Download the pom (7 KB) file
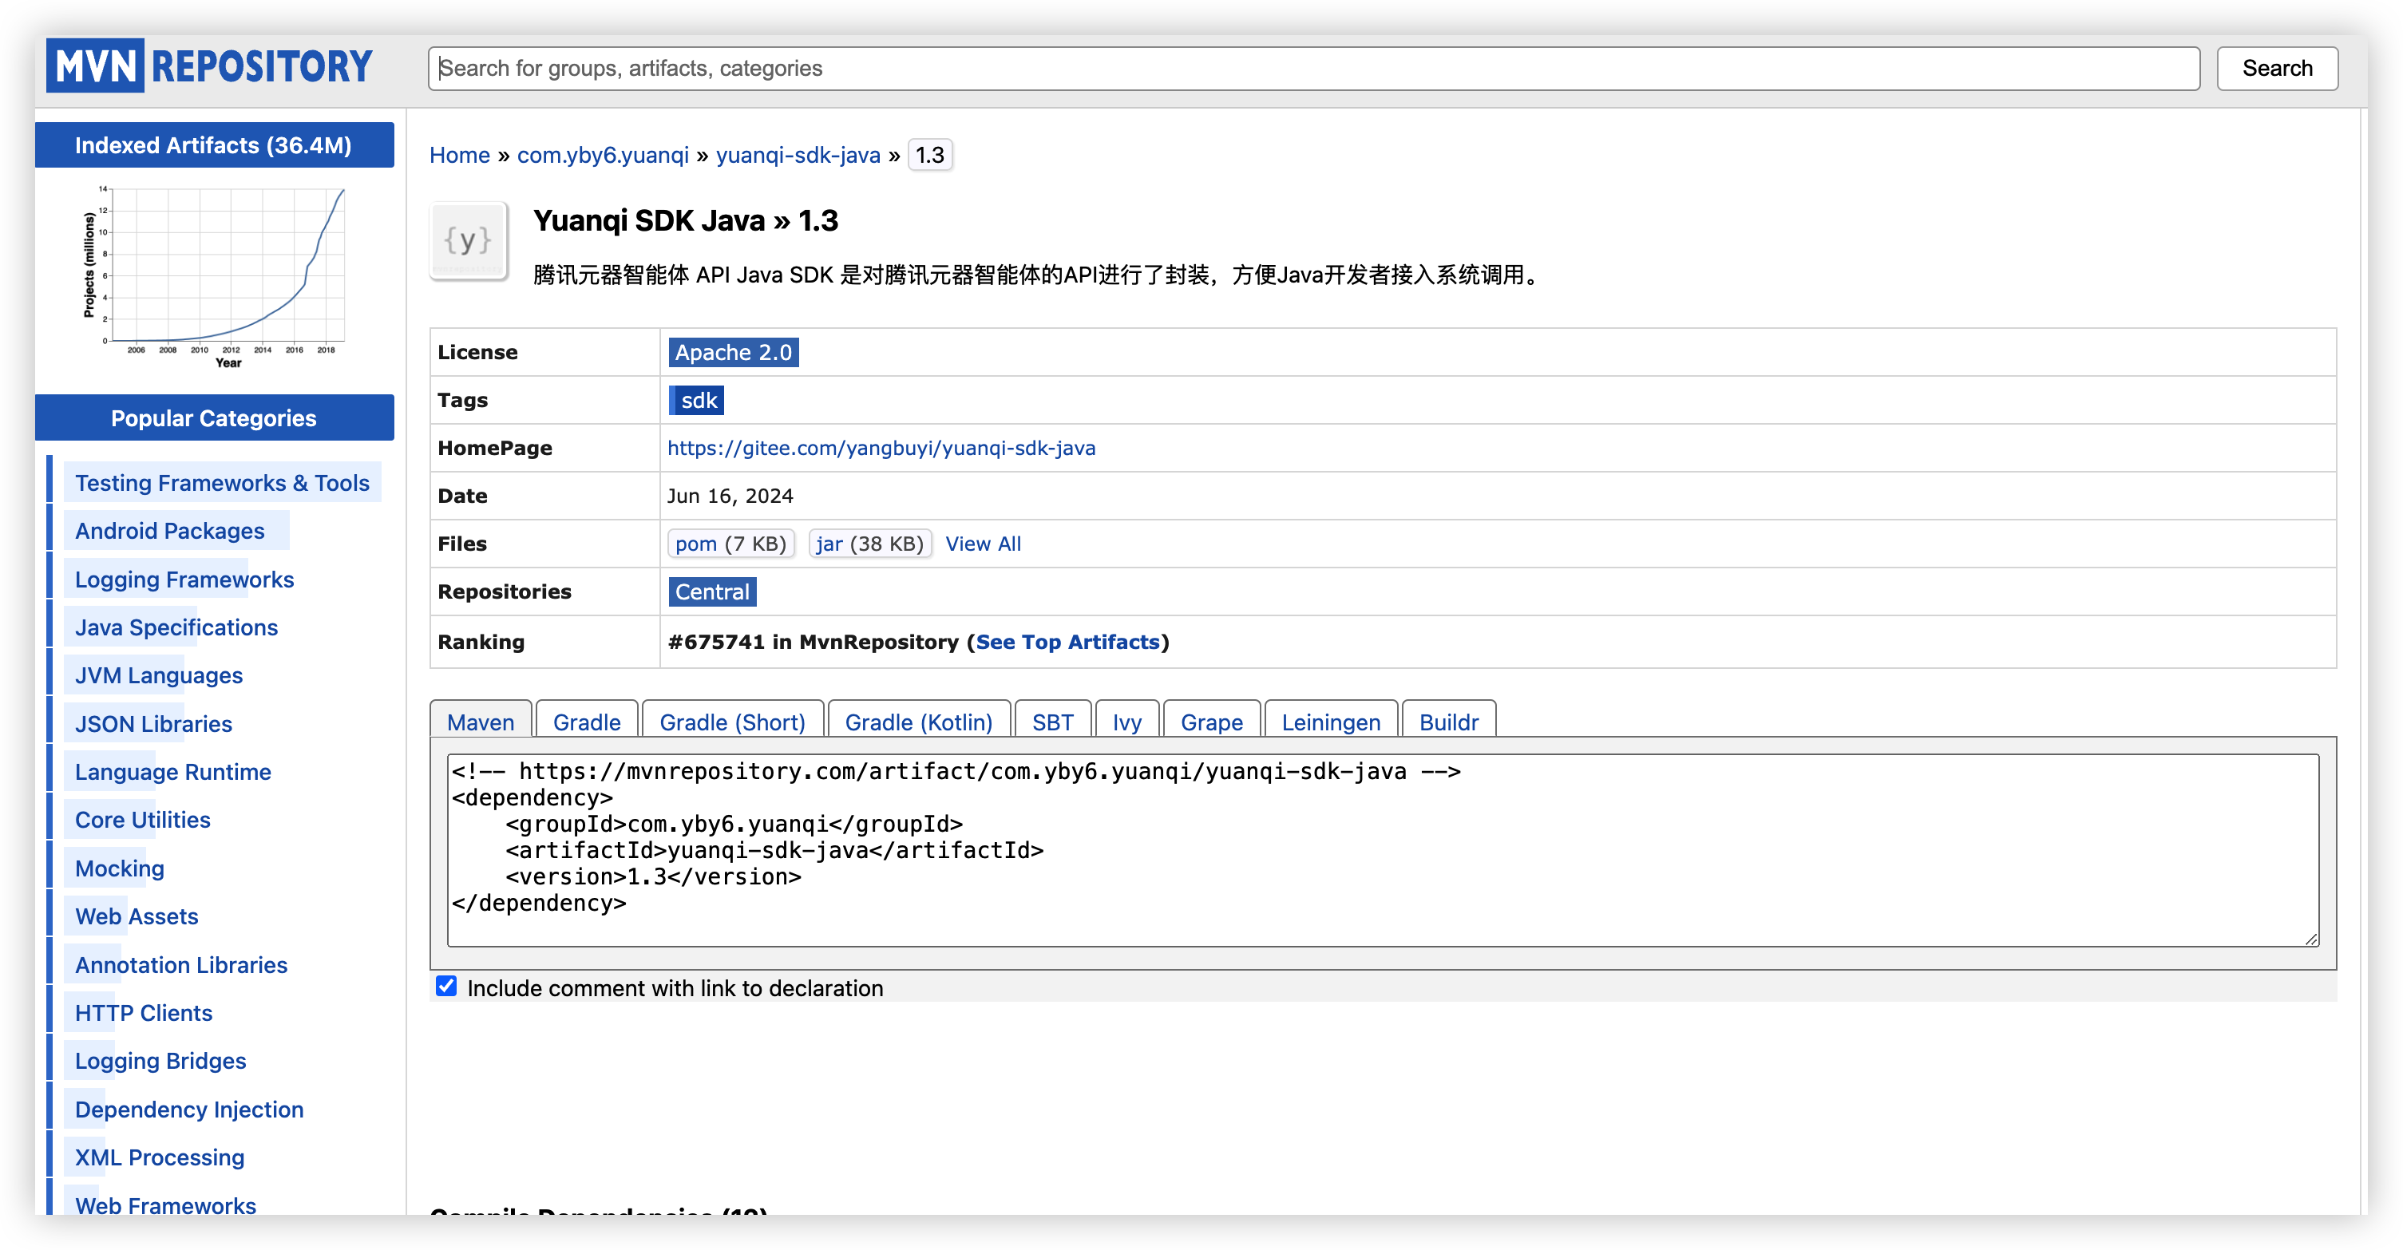Viewport: 2403px width, 1250px height. [x=730, y=544]
